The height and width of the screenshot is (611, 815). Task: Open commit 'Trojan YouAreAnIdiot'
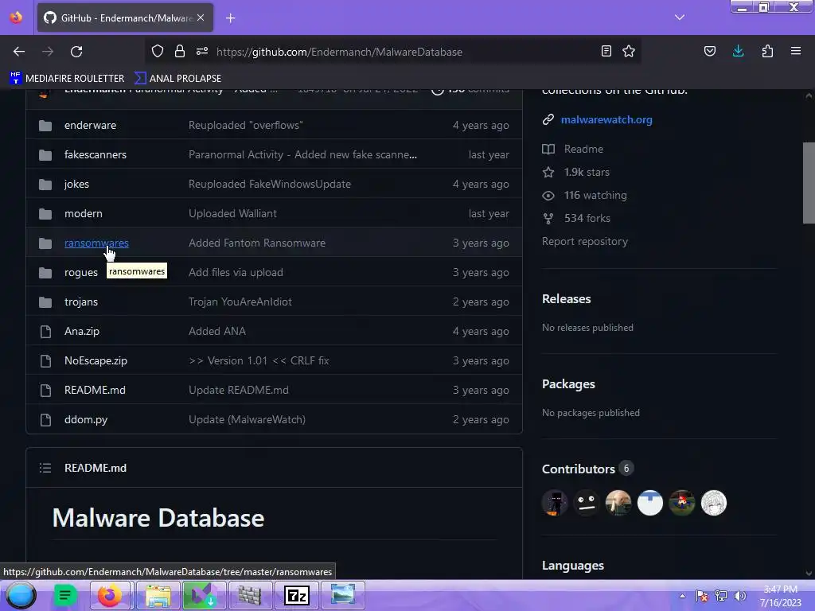click(x=240, y=302)
